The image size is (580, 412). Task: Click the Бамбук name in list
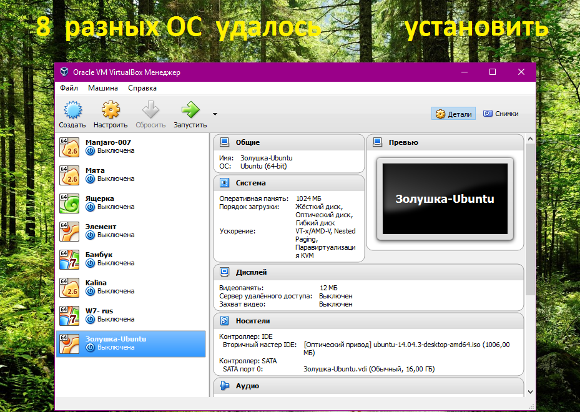point(99,255)
